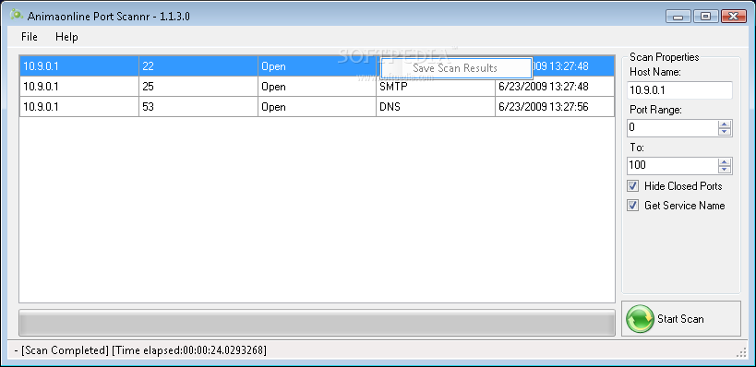Click the green Start Scan refresh icon
The image size is (756, 367).
point(640,319)
